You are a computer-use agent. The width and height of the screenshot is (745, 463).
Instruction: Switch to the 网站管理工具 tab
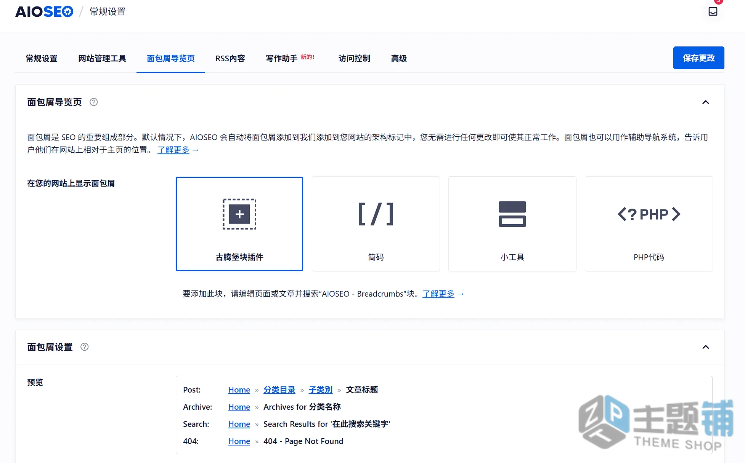coord(102,58)
